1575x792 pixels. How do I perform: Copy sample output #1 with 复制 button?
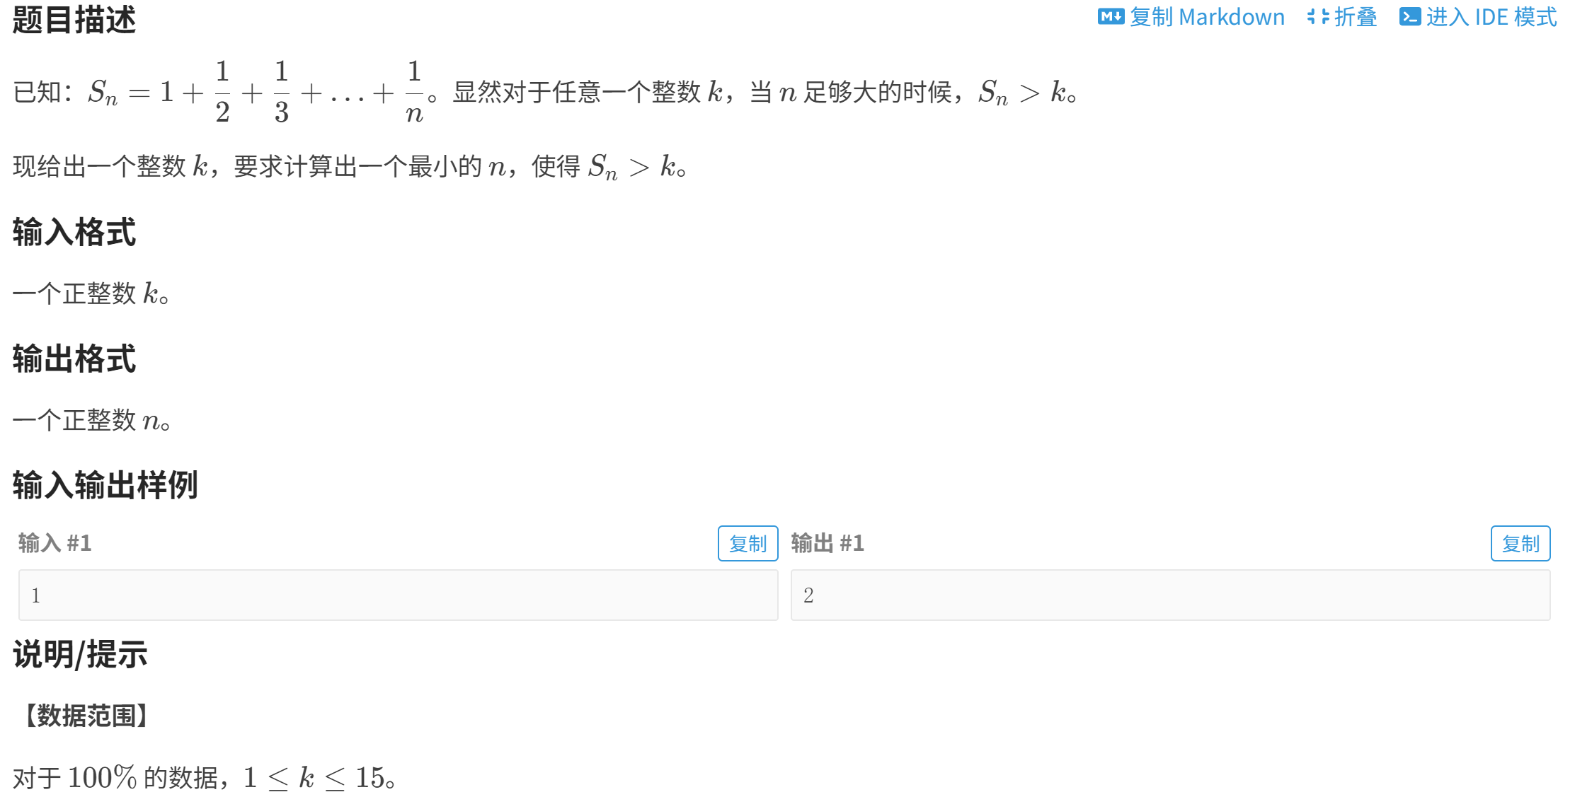[1520, 543]
